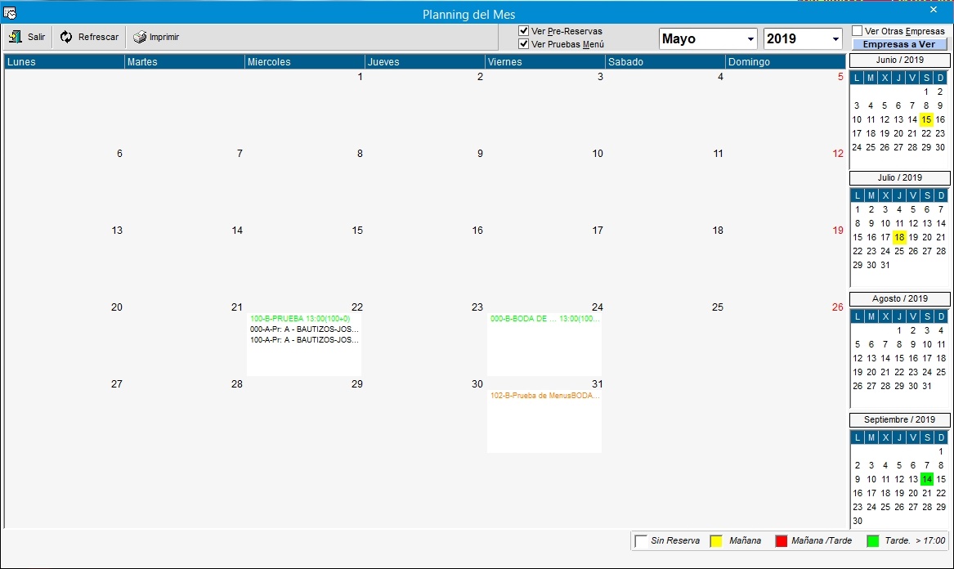Select the 000-B-BODA DE event on day 24

[544, 319]
